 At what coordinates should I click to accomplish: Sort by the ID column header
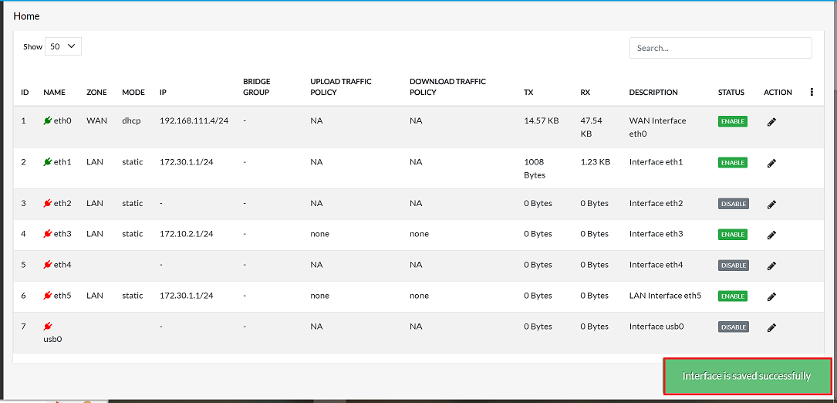click(25, 93)
